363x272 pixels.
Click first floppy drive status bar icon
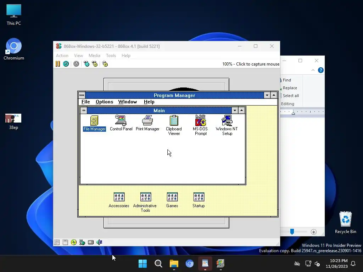[57, 242]
